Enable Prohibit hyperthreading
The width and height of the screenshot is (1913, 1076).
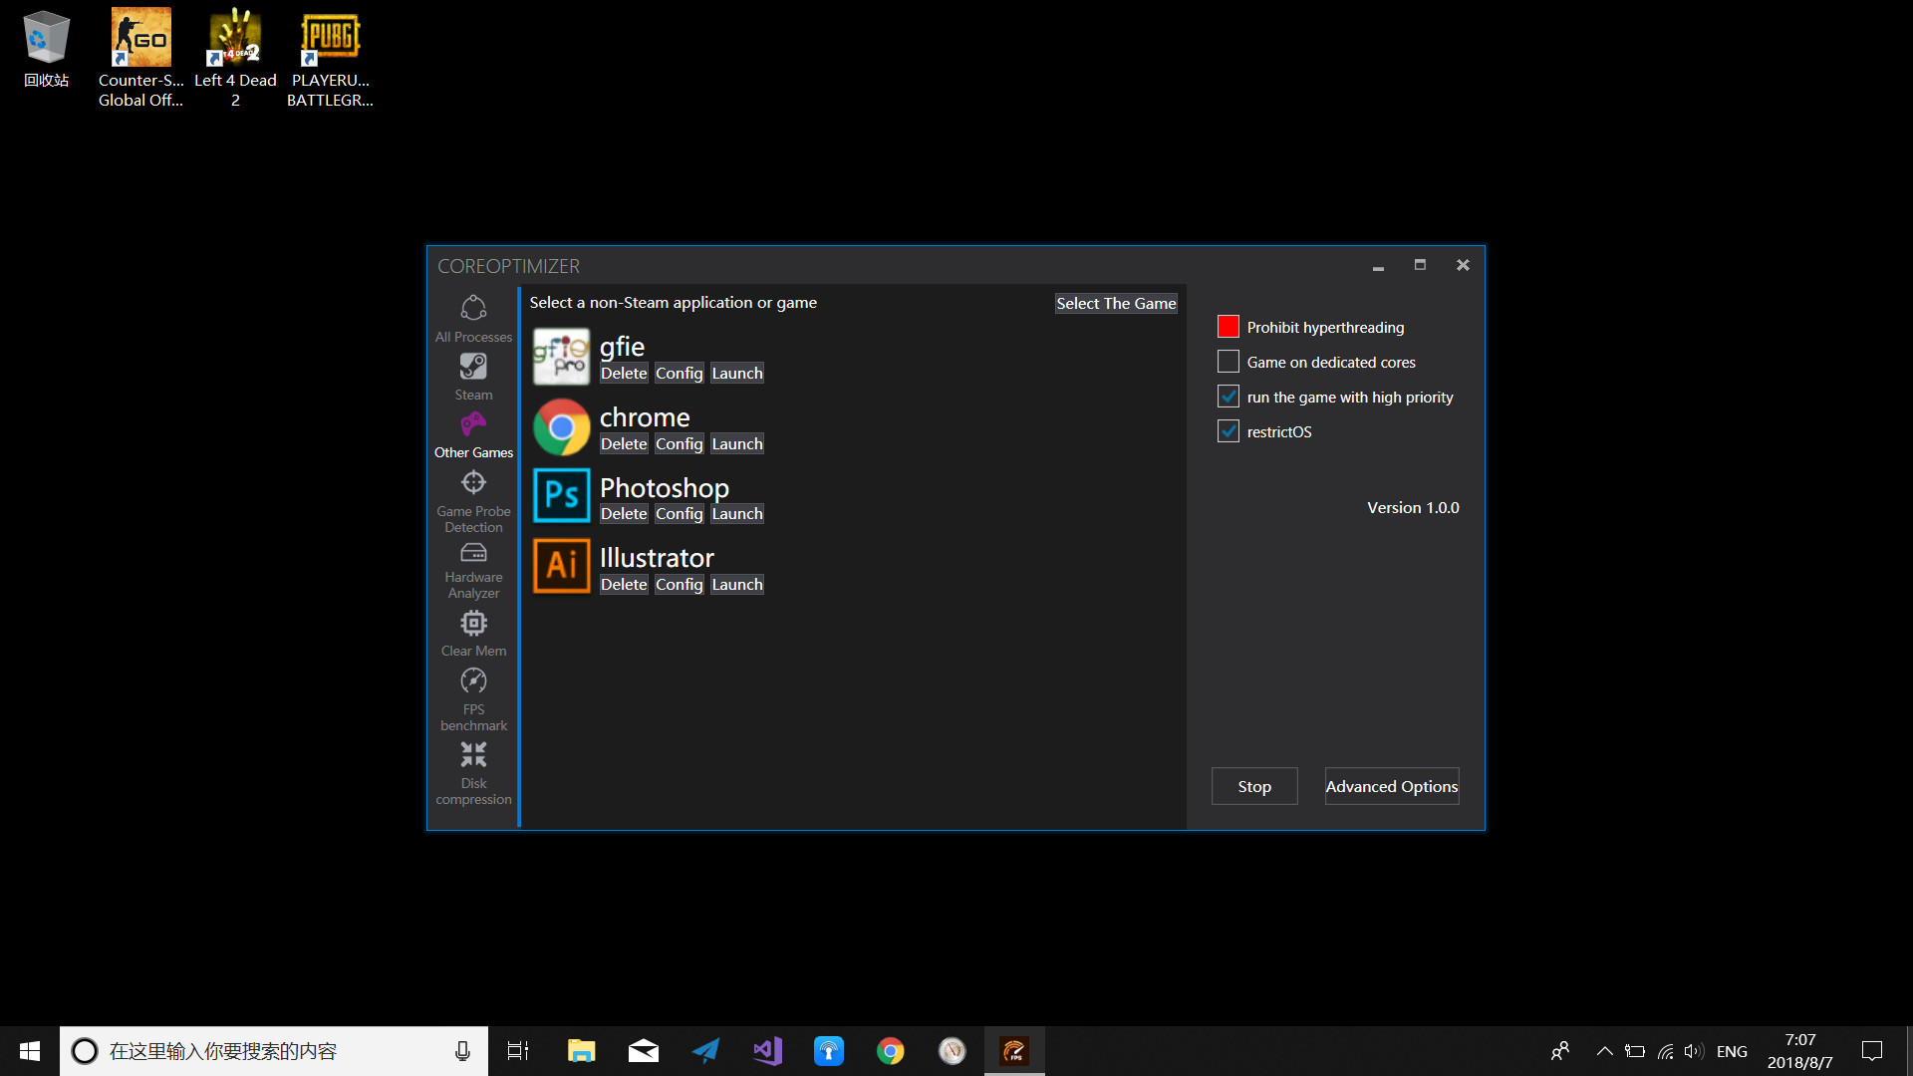(1228, 326)
